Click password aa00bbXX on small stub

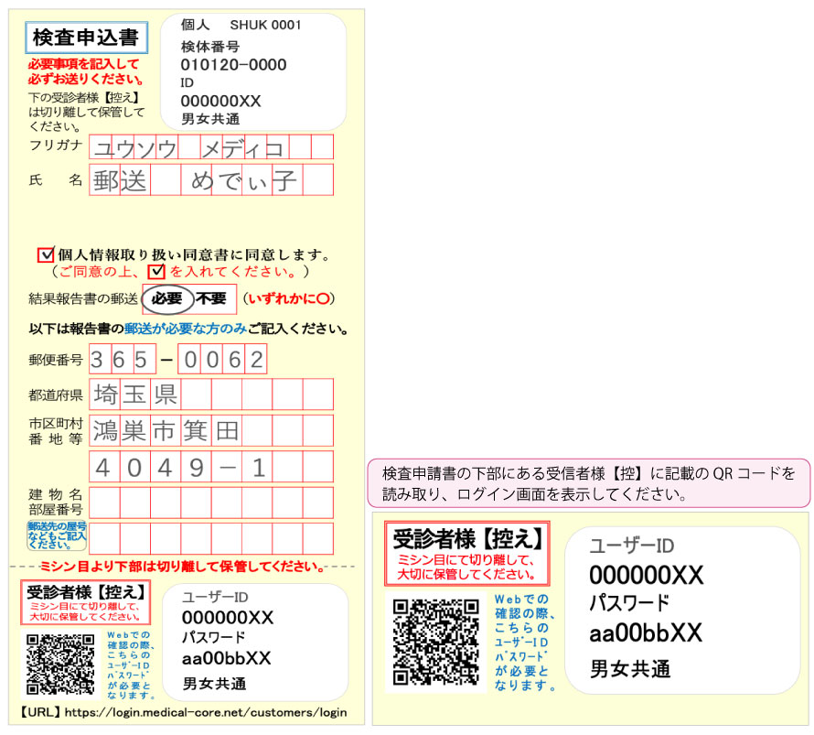click(226, 659)
